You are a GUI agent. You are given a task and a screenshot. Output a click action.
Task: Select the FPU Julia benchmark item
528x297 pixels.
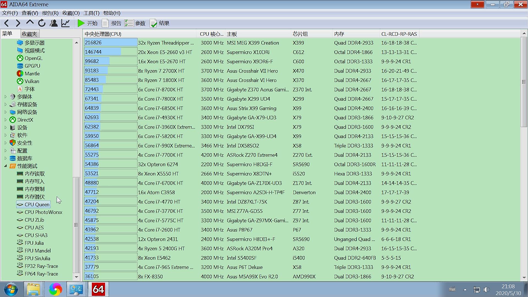[34, 243]
